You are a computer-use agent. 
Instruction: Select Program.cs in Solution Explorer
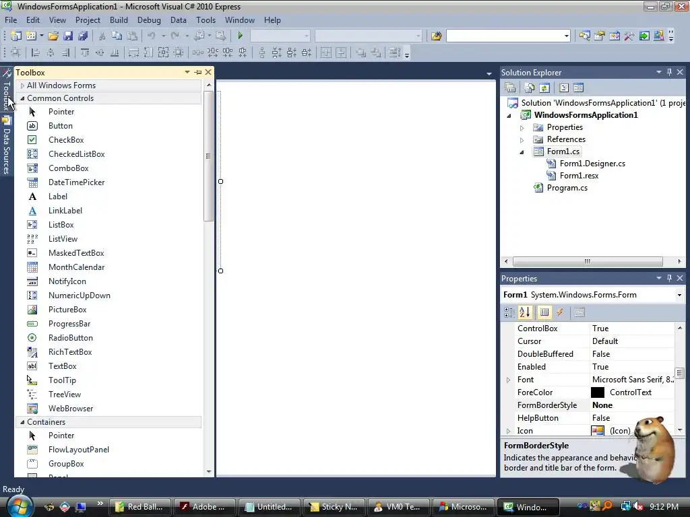pyautogui.click(x=567, y=188)
